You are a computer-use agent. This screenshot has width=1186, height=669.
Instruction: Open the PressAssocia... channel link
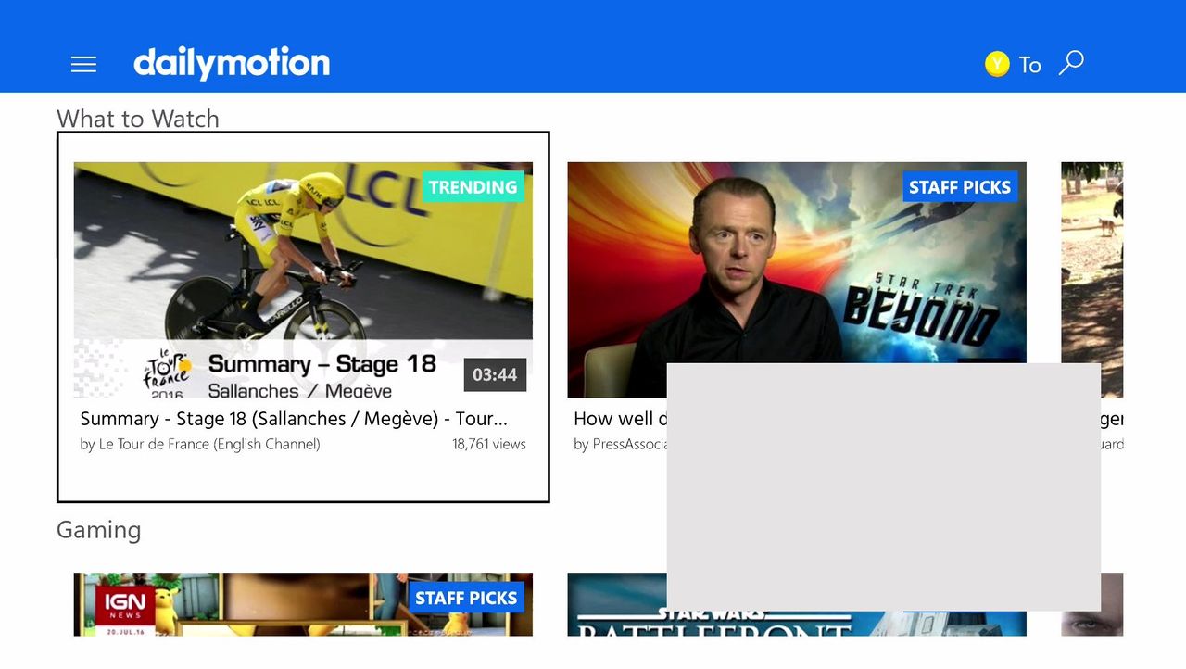click(x=621, y=445)
